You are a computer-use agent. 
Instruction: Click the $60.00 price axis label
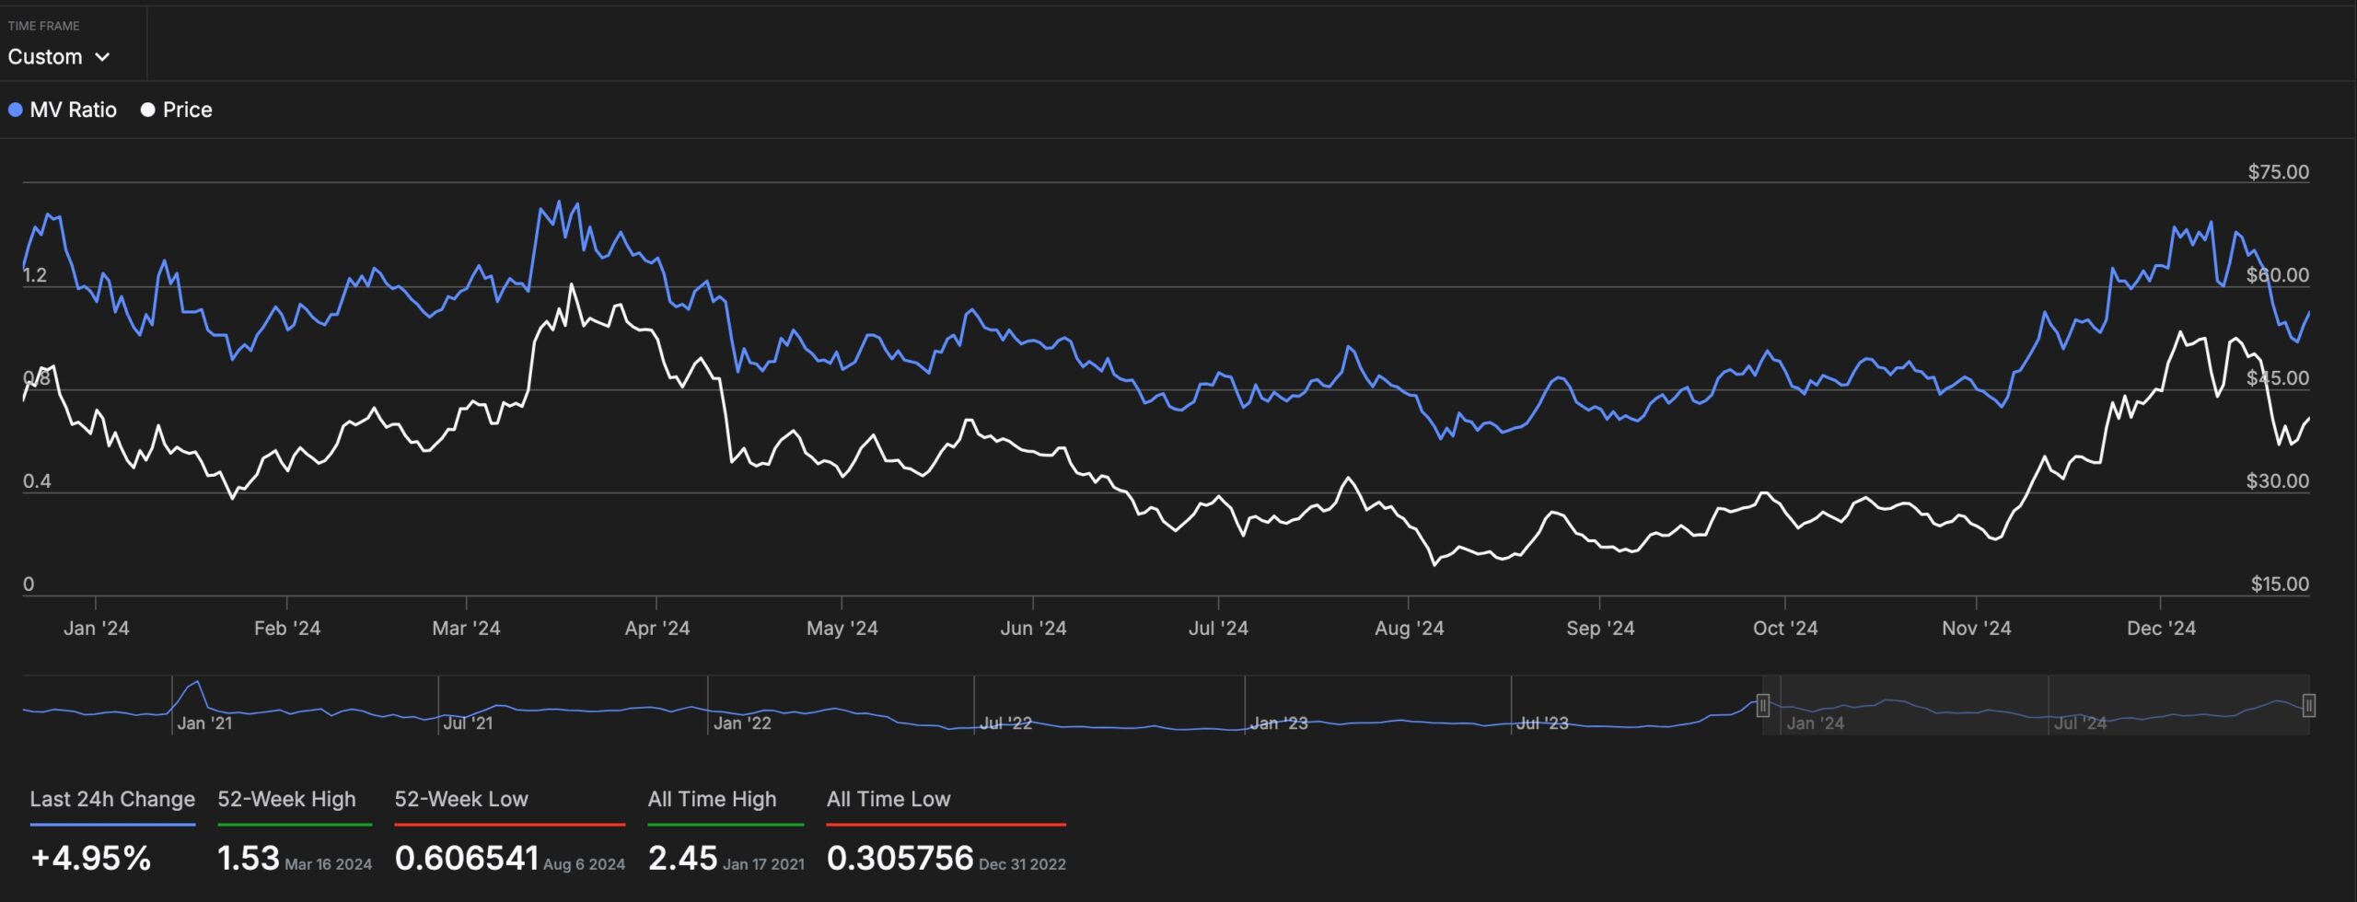(x=2278, y=274)
